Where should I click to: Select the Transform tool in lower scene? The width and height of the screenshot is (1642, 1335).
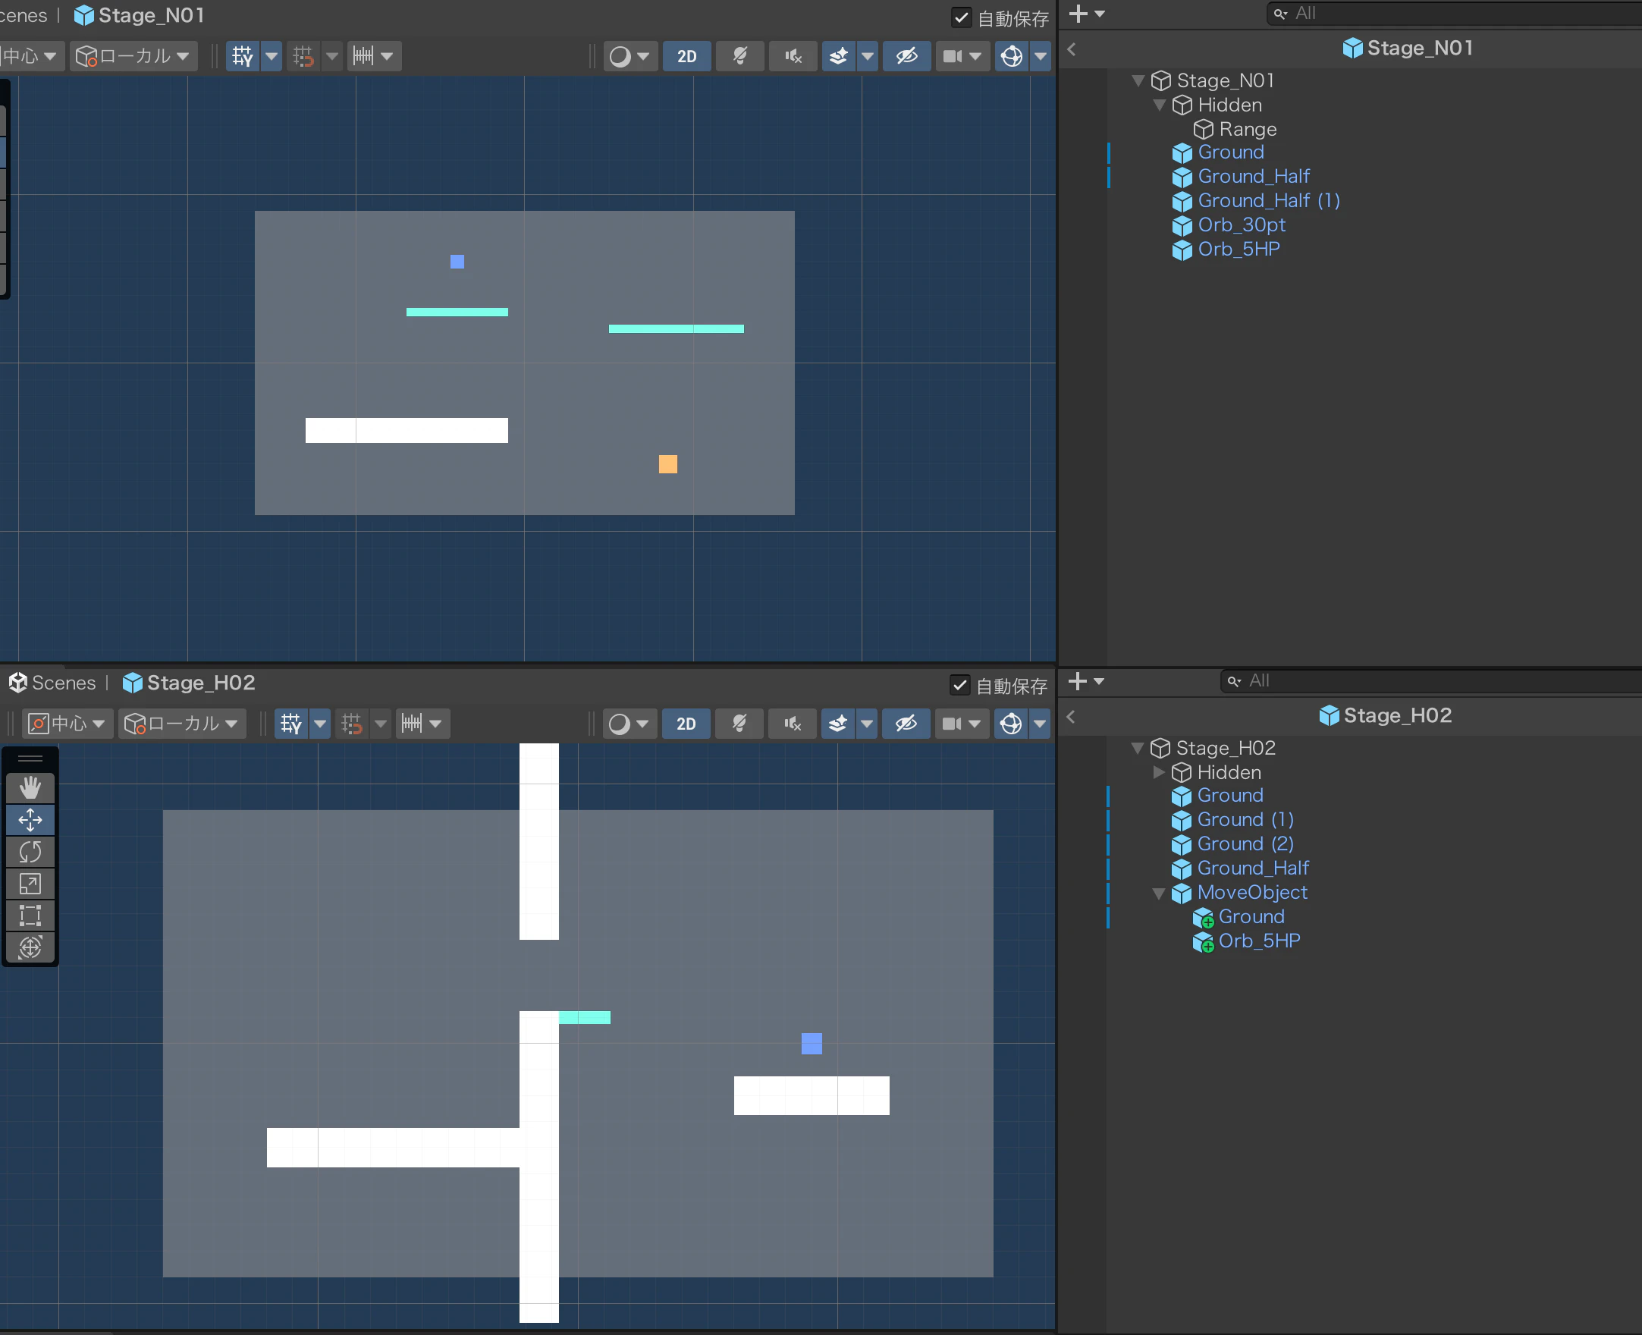[30, 947]
